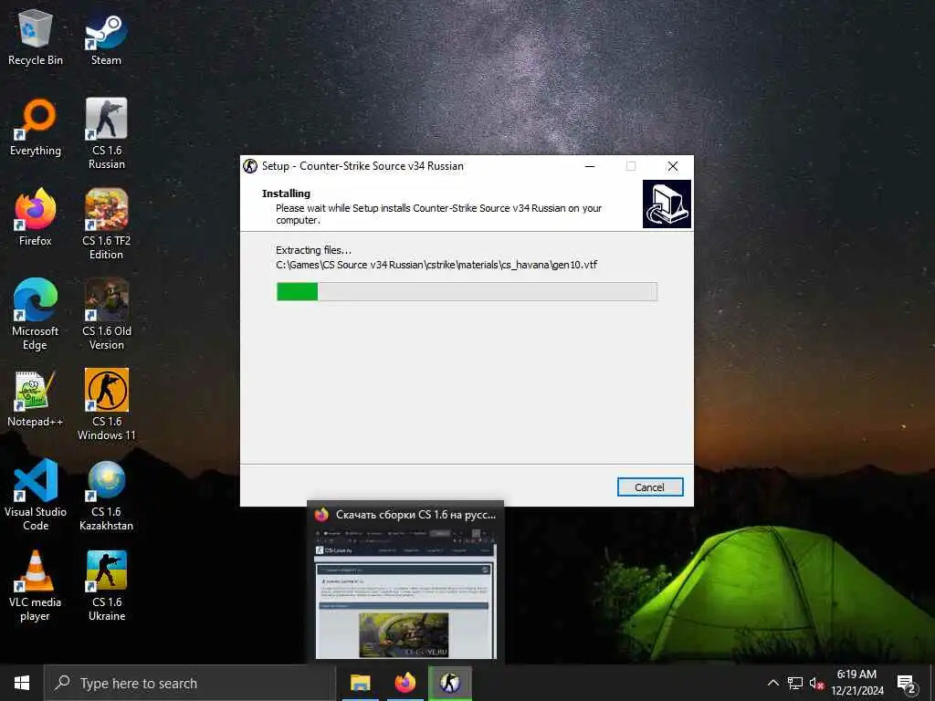Click the installer computer graphic icon
Viewport: 935px width, 701px height.
click(667, 204)
